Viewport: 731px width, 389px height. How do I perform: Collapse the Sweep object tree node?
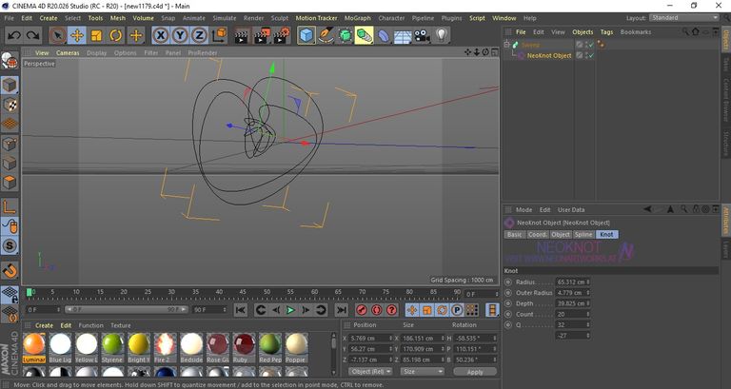(506, 45)
